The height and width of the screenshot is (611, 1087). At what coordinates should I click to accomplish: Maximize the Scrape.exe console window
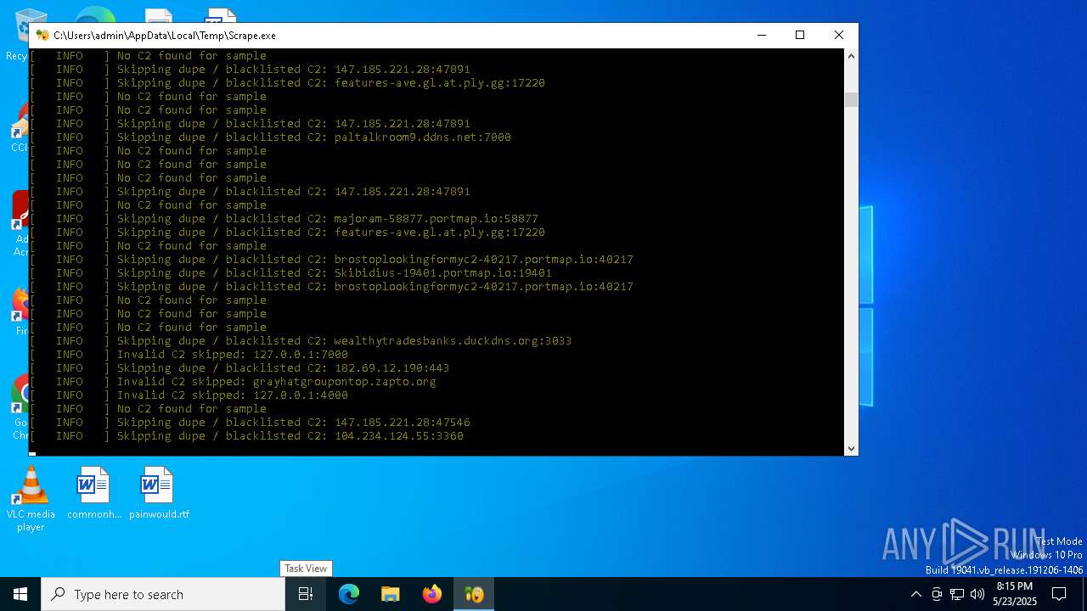pos(800,35)
